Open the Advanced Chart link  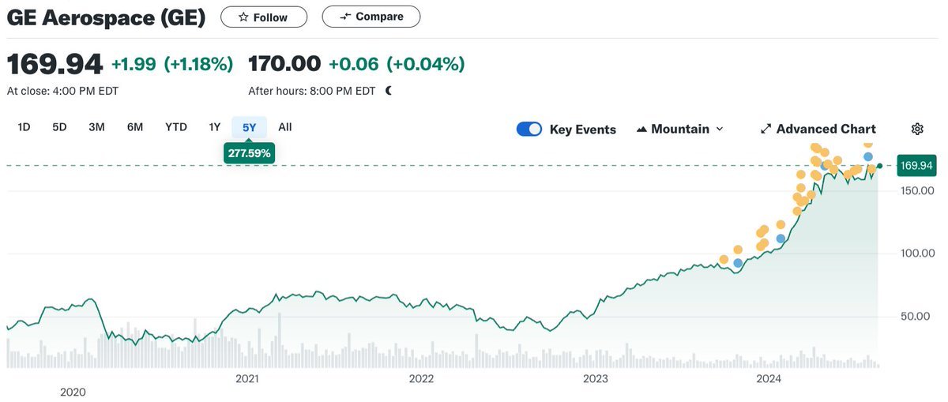pyautogui.click(x=826, y=129)
